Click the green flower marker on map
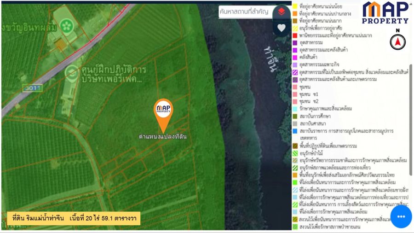Image resolution: width=414 pixels, height=233 pixels. (x=68, y=23)
